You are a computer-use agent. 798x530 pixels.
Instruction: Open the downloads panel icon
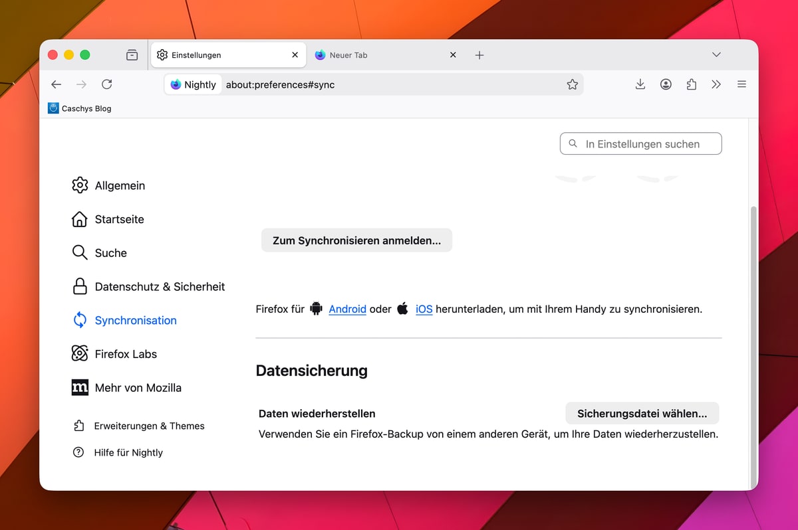pos(640,84)
